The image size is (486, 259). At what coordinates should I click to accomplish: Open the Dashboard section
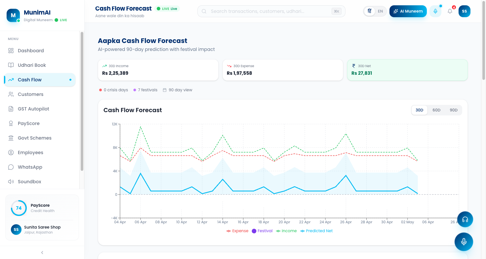point(31,50)
